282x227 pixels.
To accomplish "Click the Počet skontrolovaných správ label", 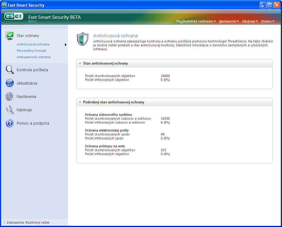I will click(107, 134).
